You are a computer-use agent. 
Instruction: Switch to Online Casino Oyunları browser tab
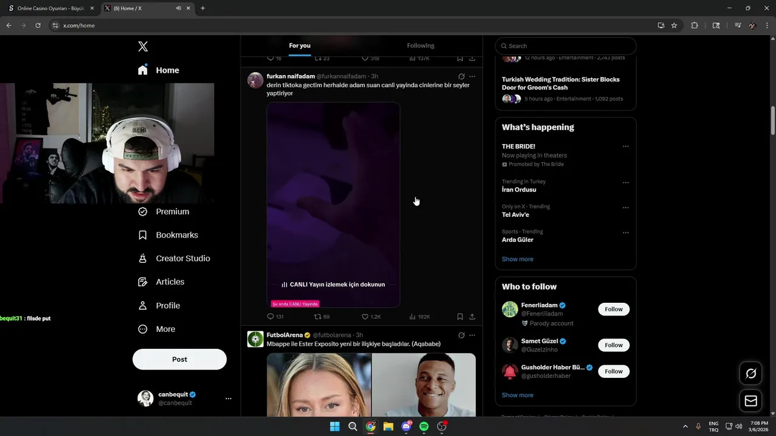[x=51, y=8]
